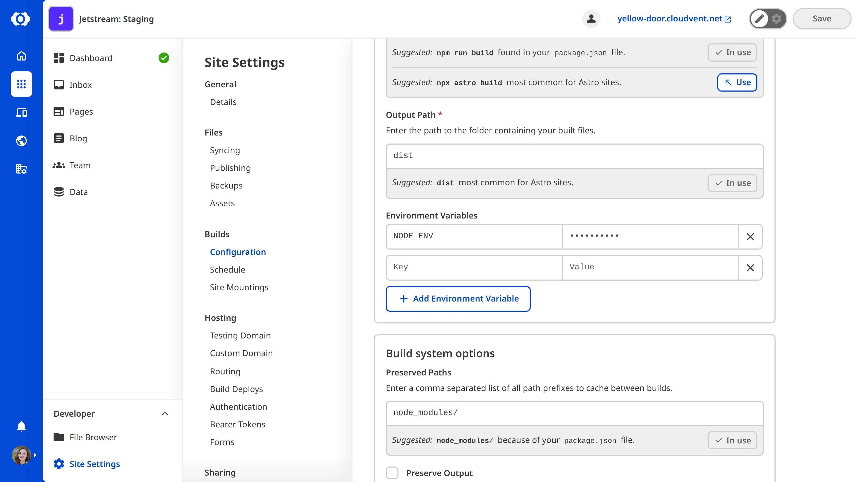Image resolution: width=857 pixels, height=482 pixels.
Task: Open the devices preview icon in the sidebar
Action: pyautogui.click(x=21, y=112)
